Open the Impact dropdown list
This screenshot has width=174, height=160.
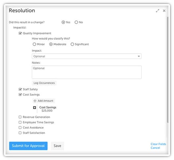(x=87, y=56)
